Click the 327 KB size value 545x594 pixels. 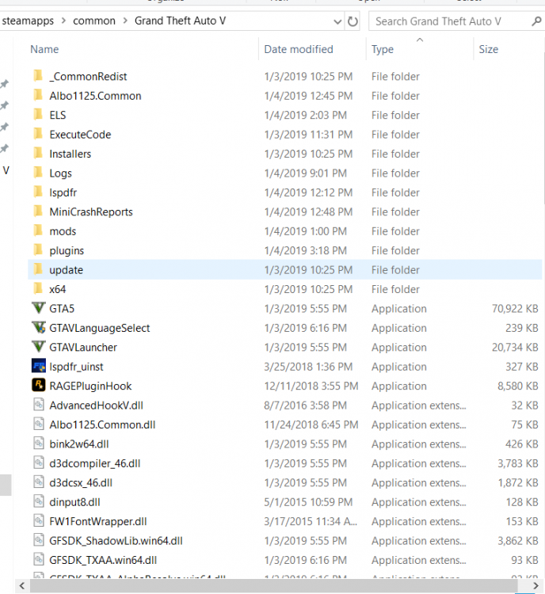522,367
